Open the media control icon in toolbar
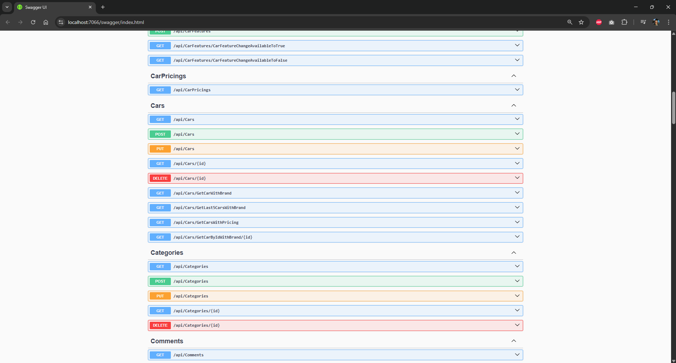 click(643, 22)
